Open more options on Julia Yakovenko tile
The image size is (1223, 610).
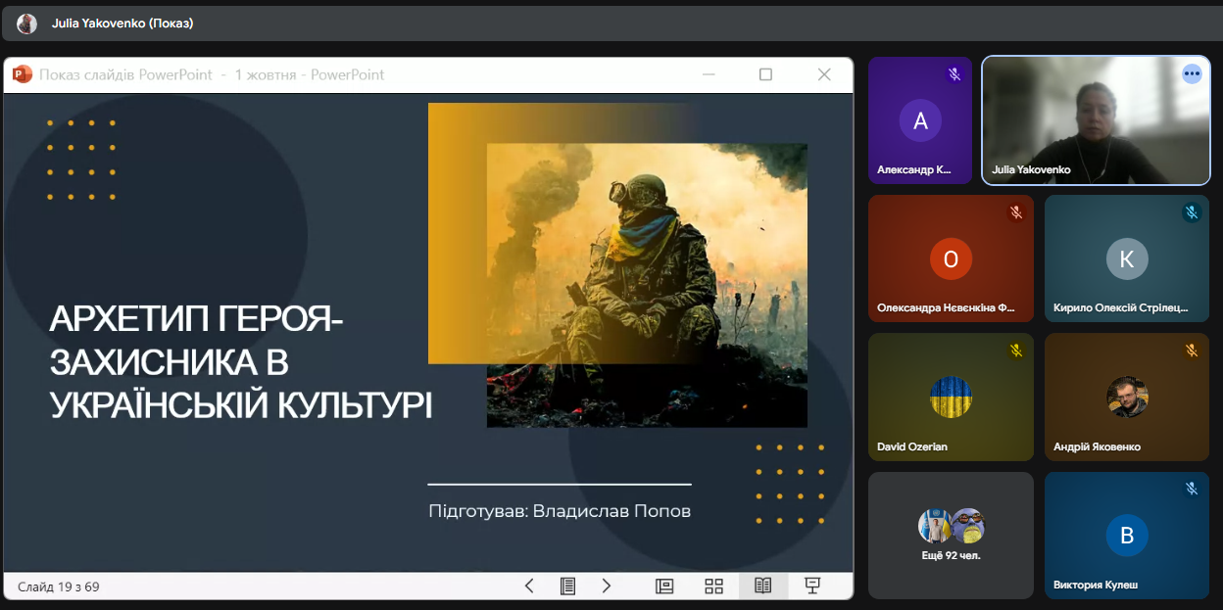pos(1192,73)
